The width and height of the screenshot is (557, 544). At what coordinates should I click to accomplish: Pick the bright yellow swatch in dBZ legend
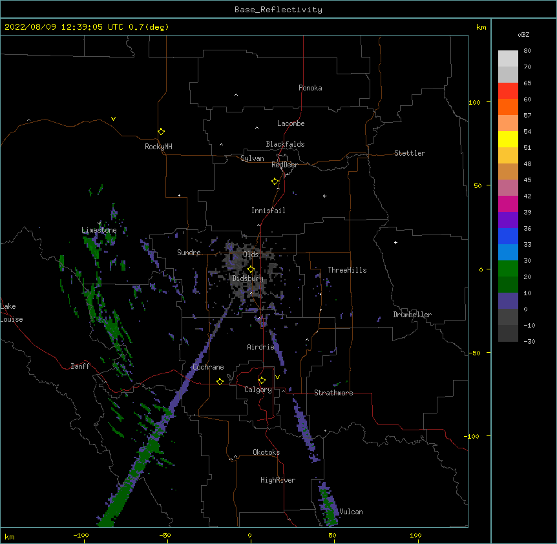508,139
